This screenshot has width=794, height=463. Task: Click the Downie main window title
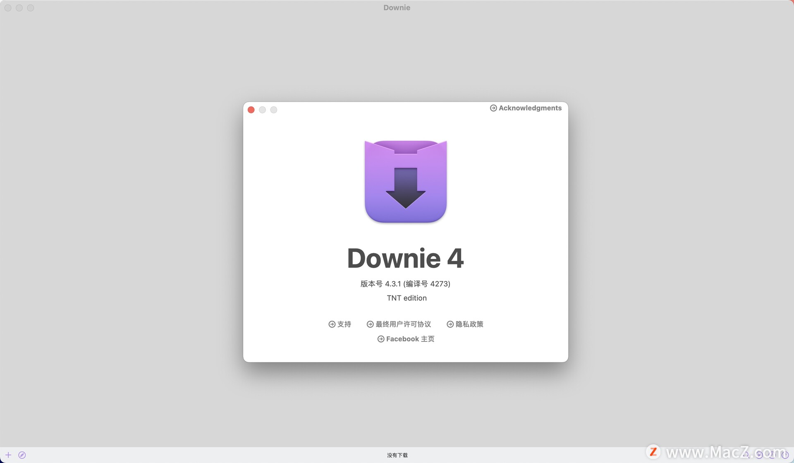pyautogui.click(x=397, y=7)
